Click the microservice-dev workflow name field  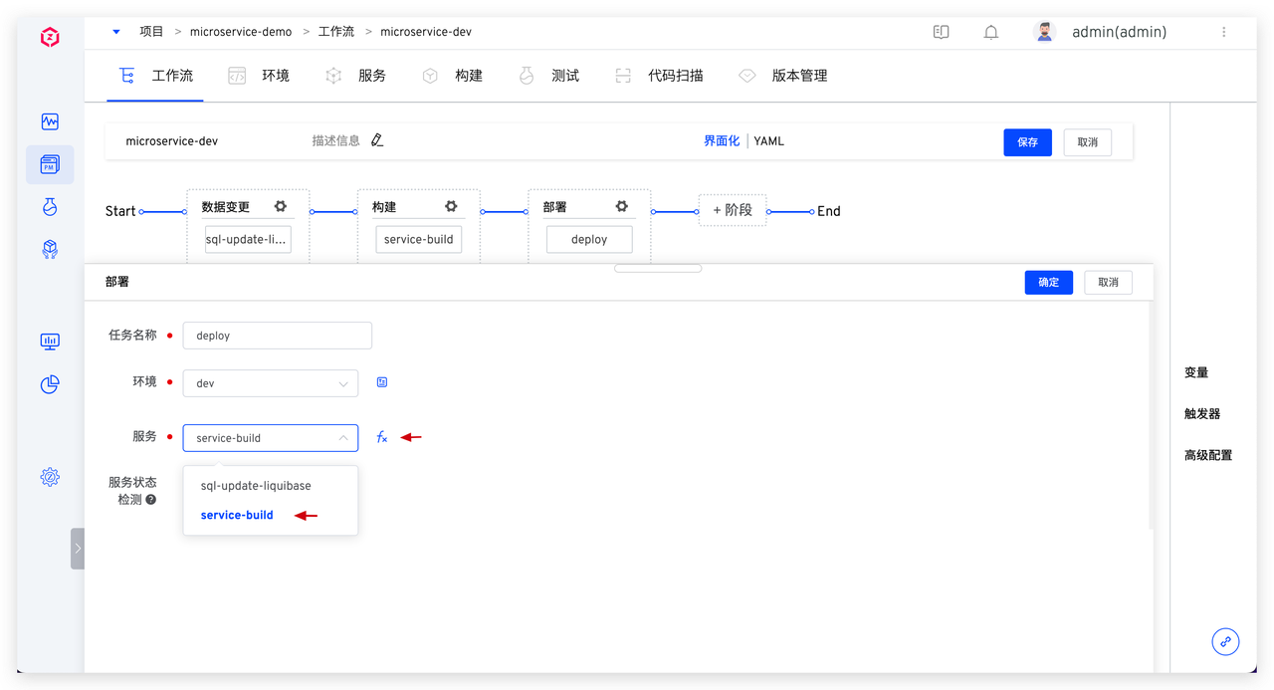click(x=172, y=141)
